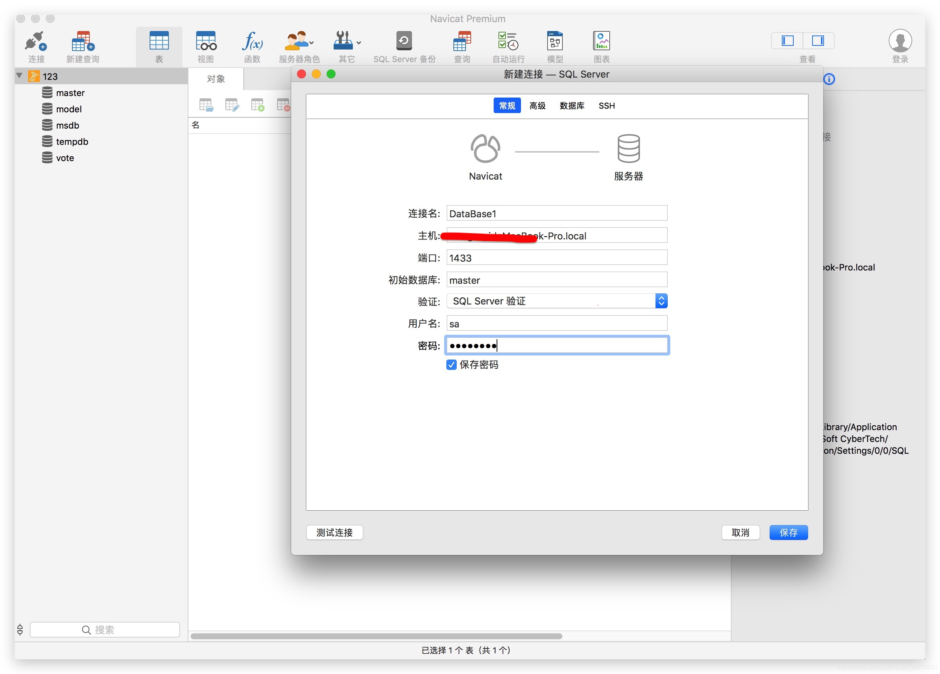The image size is (940, 674).
Task: Open the Charts (图表) toolbar icon
Action: [602, 41]
